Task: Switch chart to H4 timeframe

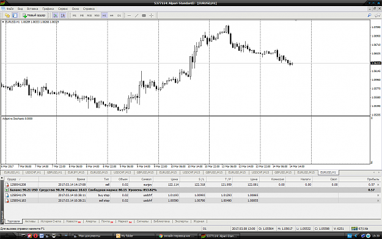Action: point(112,15)
